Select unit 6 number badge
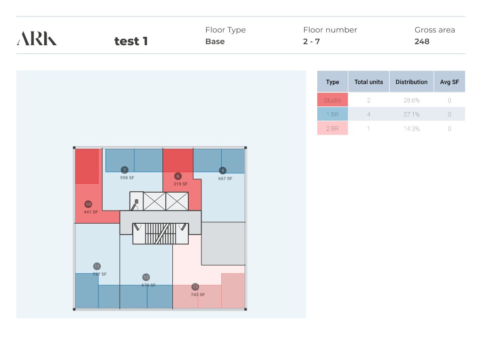Viewport: 482px width, 341px height. coord(178,176)
